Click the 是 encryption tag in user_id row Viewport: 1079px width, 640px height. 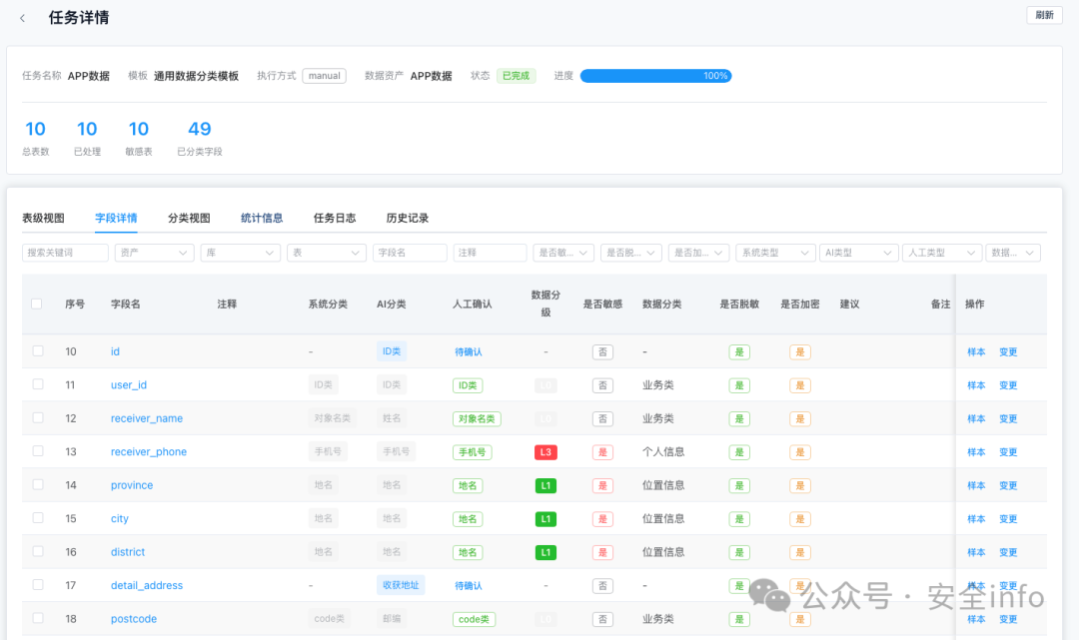[x=799, y=385]
